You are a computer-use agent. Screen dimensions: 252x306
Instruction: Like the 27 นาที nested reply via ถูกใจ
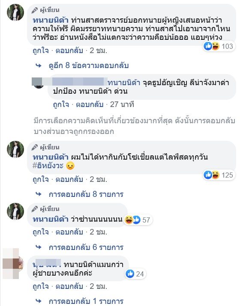click(61, 104)
